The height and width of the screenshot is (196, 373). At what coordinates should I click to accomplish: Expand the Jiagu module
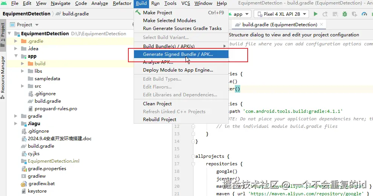click(x=16, y=124)
